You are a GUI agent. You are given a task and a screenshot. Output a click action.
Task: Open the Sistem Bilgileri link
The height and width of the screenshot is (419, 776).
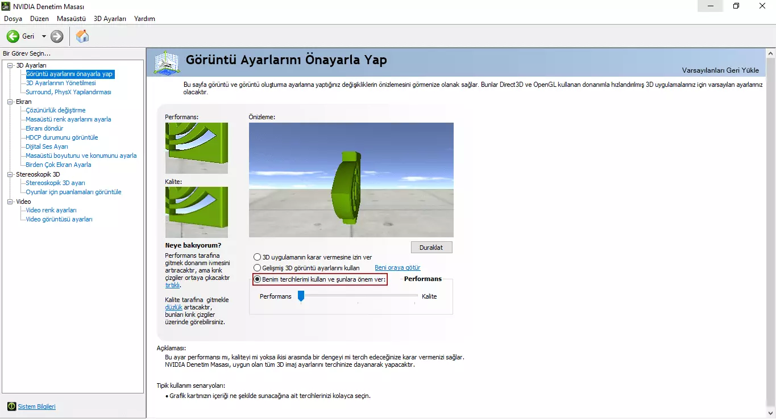click(x=36, y=407)
